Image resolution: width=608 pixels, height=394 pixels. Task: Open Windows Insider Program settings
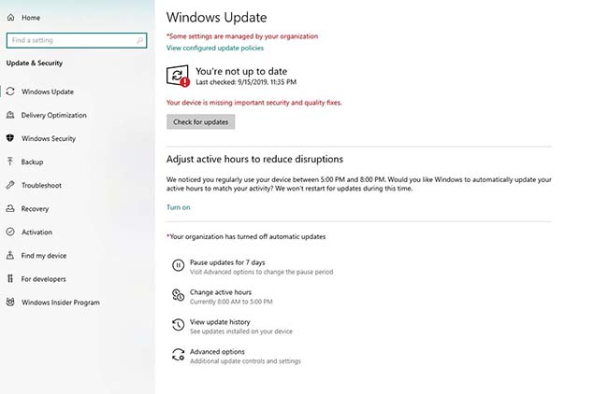61,303
